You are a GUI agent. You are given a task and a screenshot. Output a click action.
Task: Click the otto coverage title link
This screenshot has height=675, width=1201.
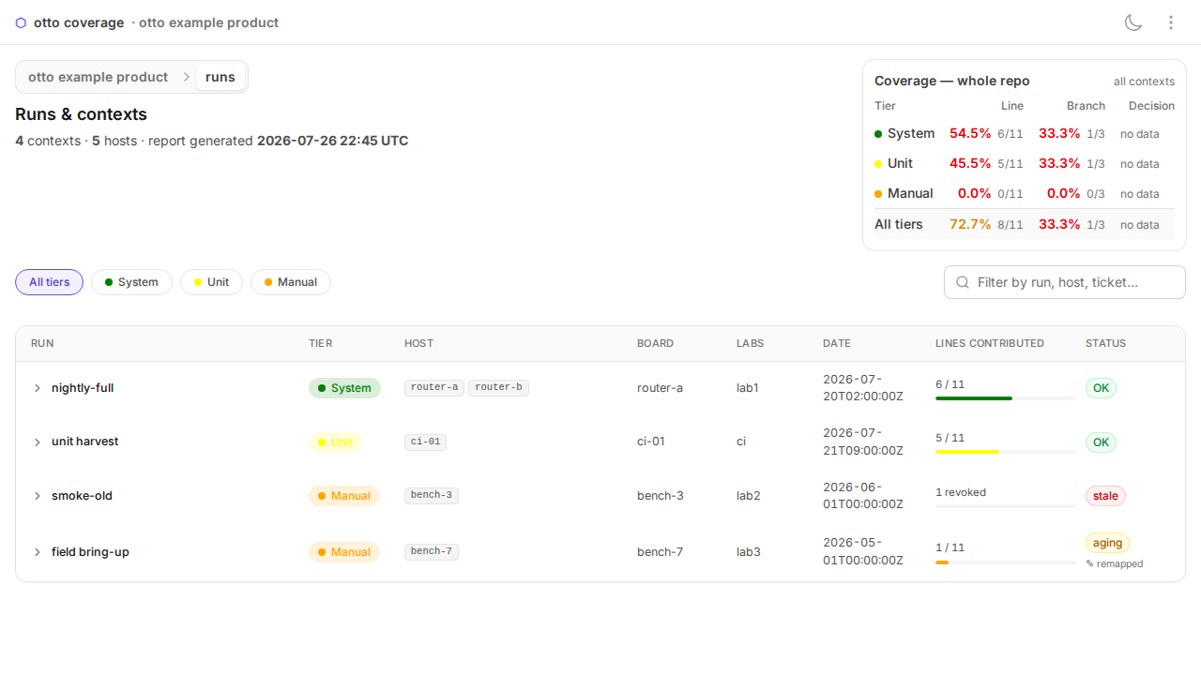coord(79,22)
